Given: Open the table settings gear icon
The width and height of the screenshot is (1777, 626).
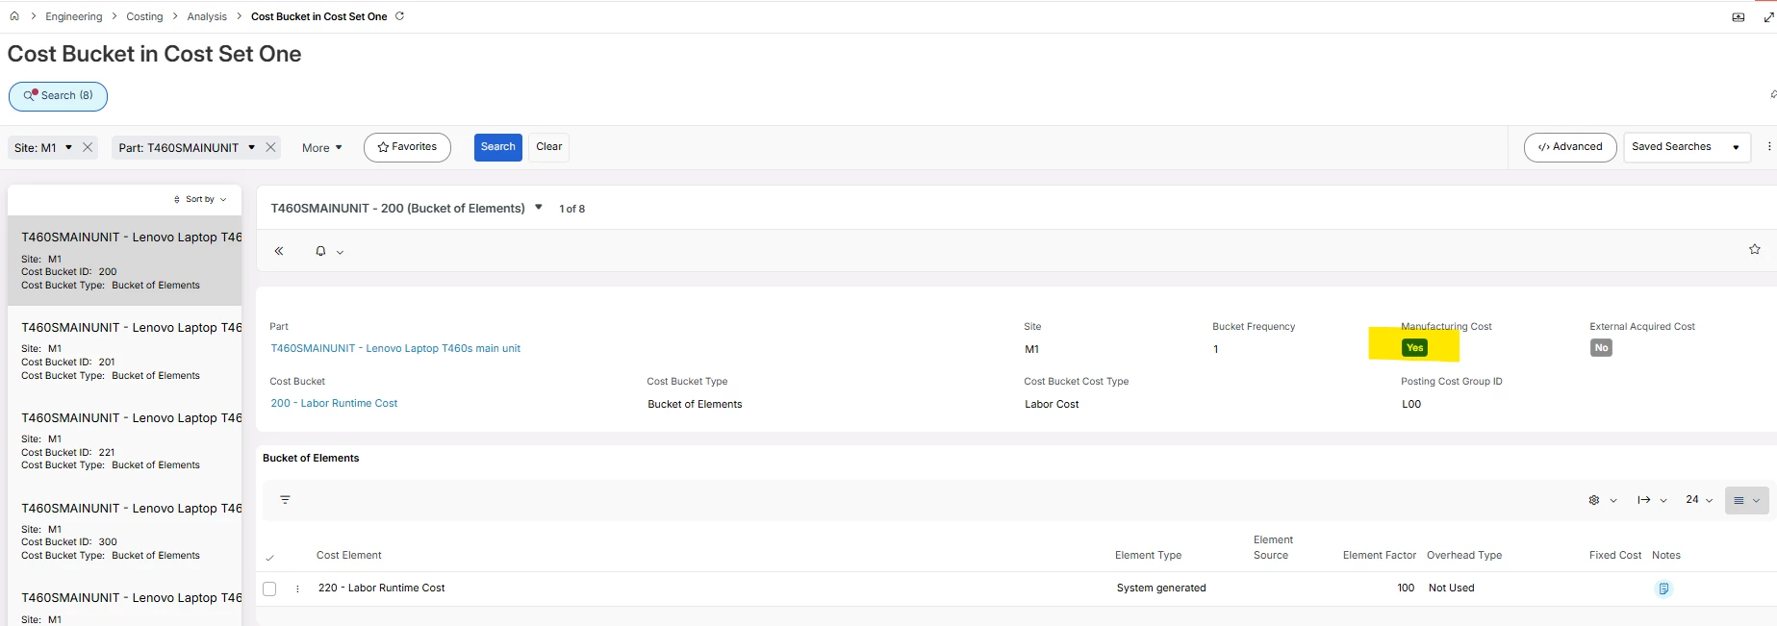Looking at the screenshot, I should point(1594,500).
